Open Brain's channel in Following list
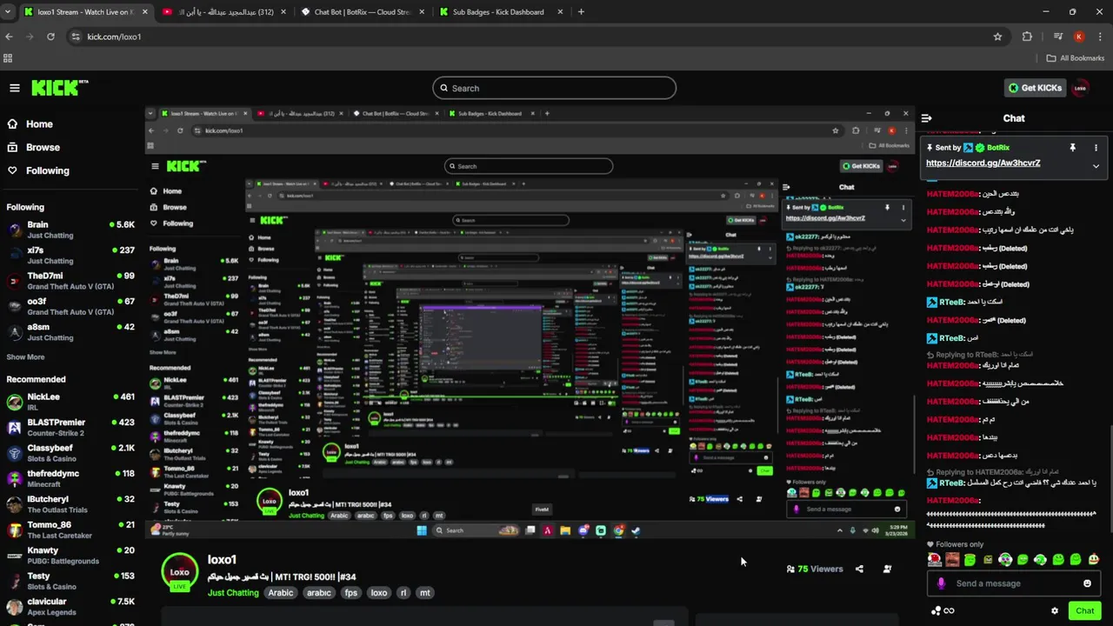This screenshot has width=1113, height=626. coord(70,230)
